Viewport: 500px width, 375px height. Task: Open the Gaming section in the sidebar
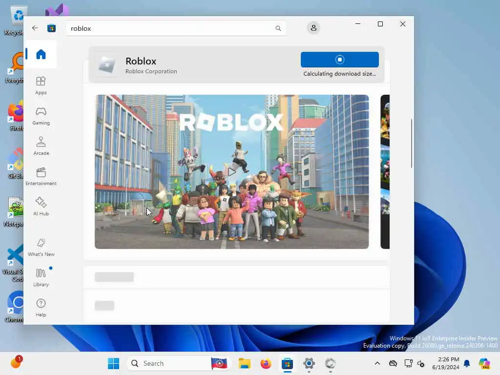pos(41,116)
